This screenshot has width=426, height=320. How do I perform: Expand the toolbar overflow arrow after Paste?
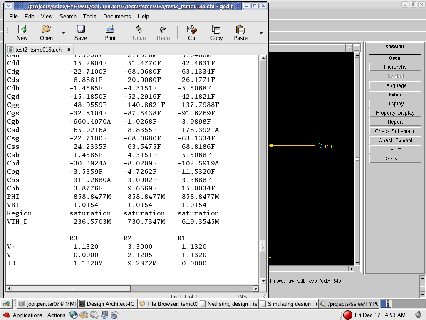261,33
